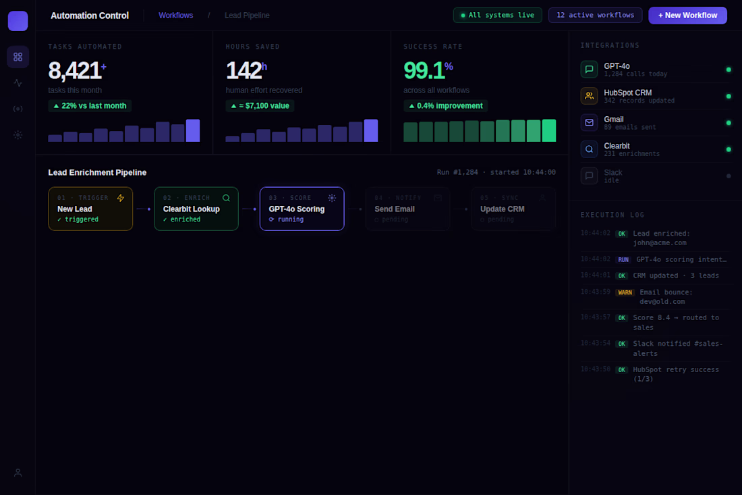Select the Clearbit Lookup node
The height and width of the screenshot is (495, 742).
196,209
